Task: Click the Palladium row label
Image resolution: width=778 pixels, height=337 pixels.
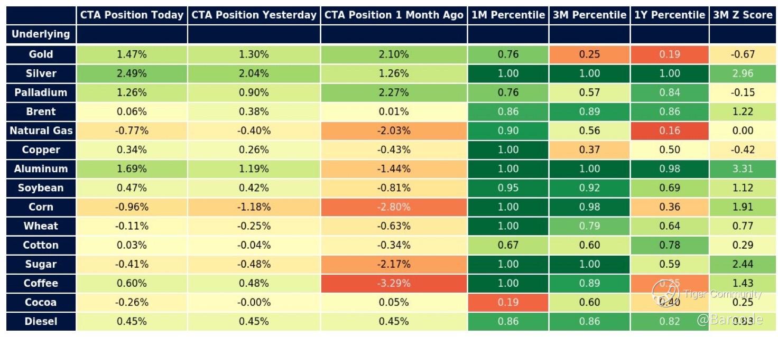Action: tap(41, 92)
